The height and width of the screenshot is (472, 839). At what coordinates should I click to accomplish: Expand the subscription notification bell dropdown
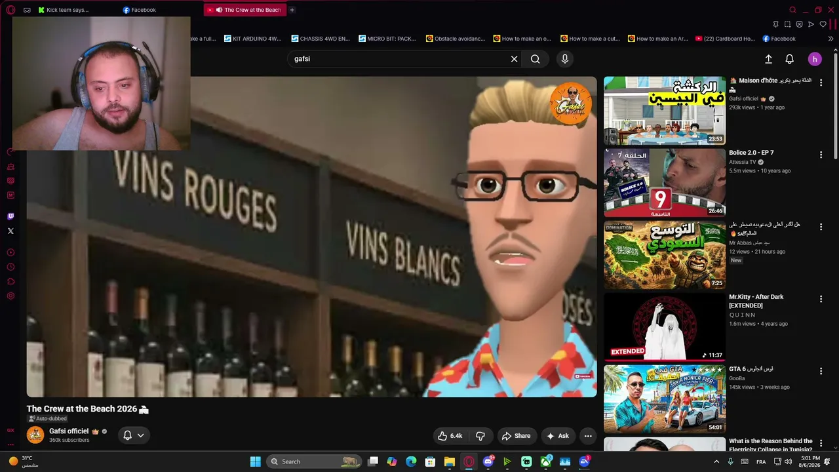134,435
